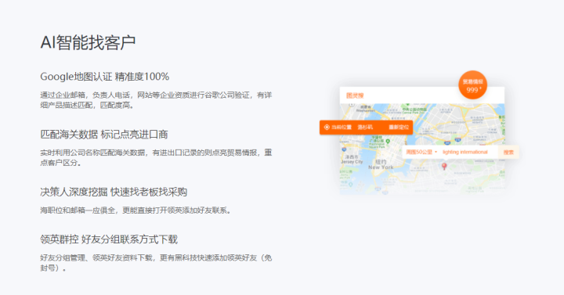This screenshot has width=564, height=295.
Task: Click the paragraph starting 通过企业邮箱
Action: click(156, 100)
